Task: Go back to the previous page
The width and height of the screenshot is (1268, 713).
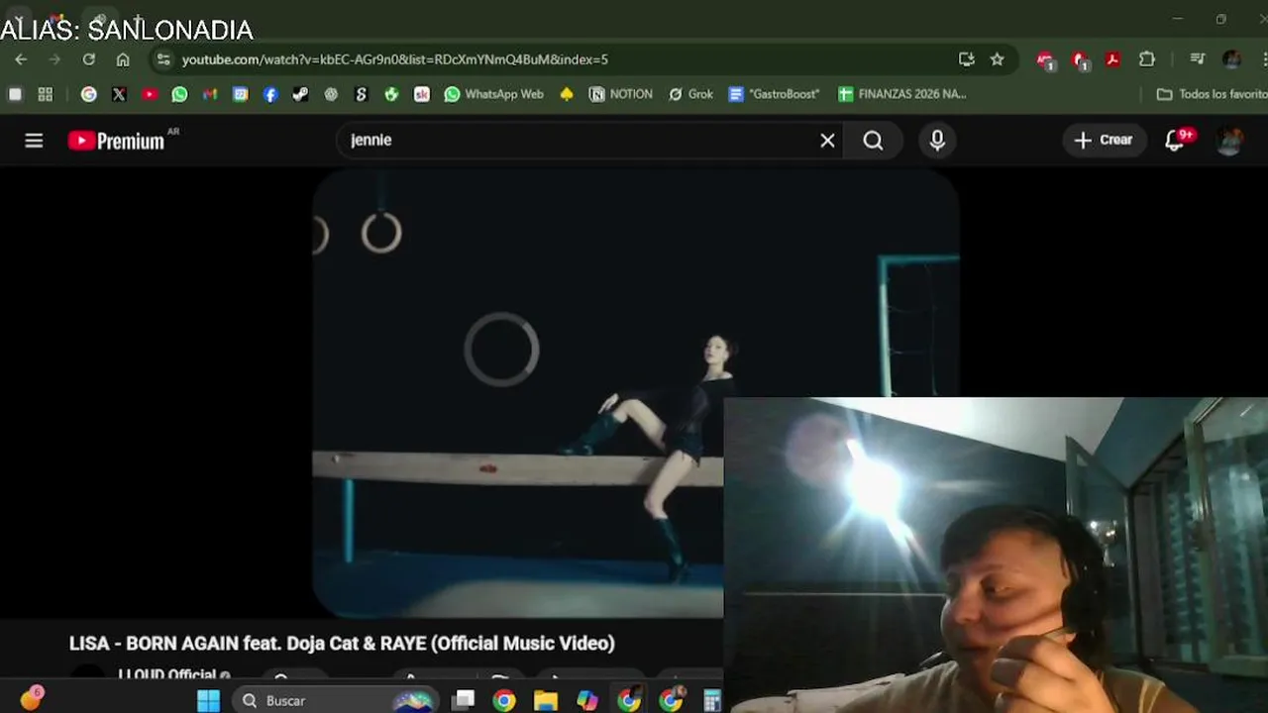Action: [x=21, y=59]
